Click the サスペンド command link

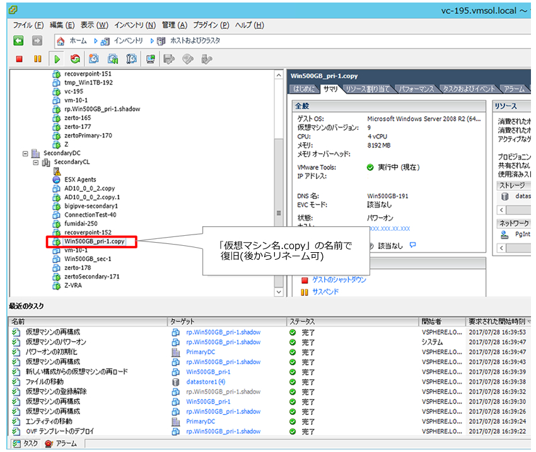point(325,292)
